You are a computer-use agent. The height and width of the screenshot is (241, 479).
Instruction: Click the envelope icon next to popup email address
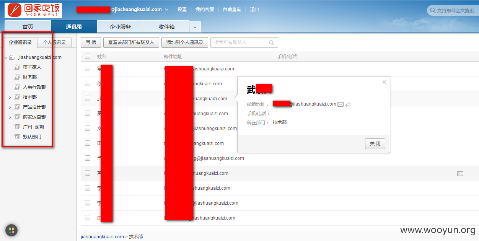pyautogui.click(x=341, y=104)
